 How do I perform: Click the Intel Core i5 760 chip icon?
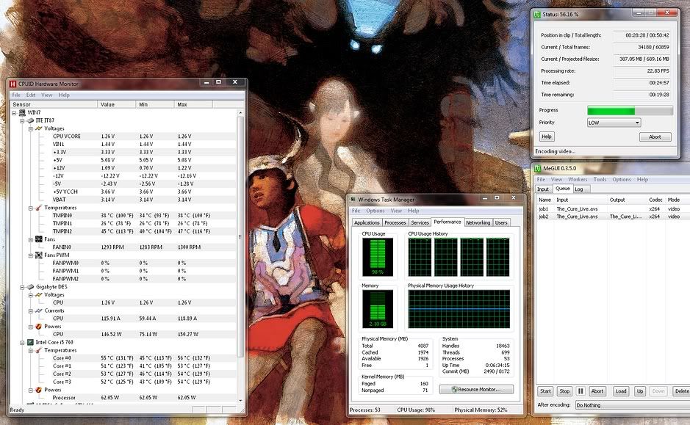30,342
